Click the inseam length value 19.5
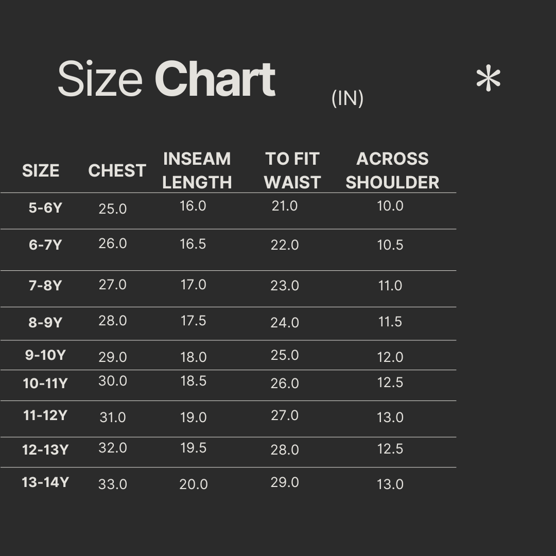556x556 pixels. pyautogui.click(x=194, y=448)
